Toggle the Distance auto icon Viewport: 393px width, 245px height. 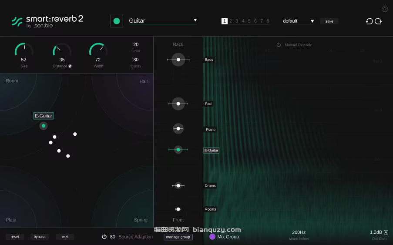click(70, 66)
